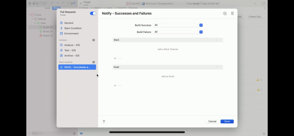Click the blue tag icon in Xcode bottom bar
Viewport: 294px width, 136px height.
81,133
